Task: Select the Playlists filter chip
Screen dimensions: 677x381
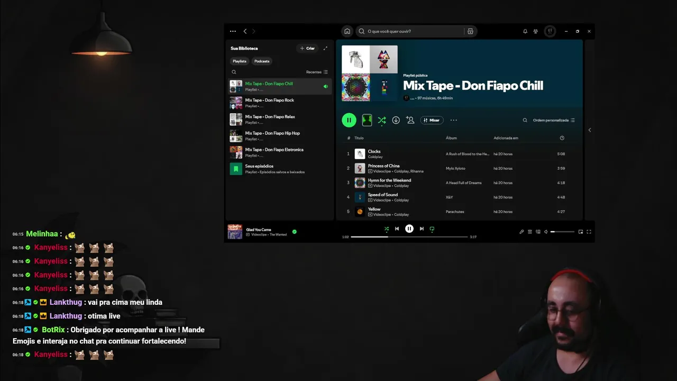Action: 240,61
